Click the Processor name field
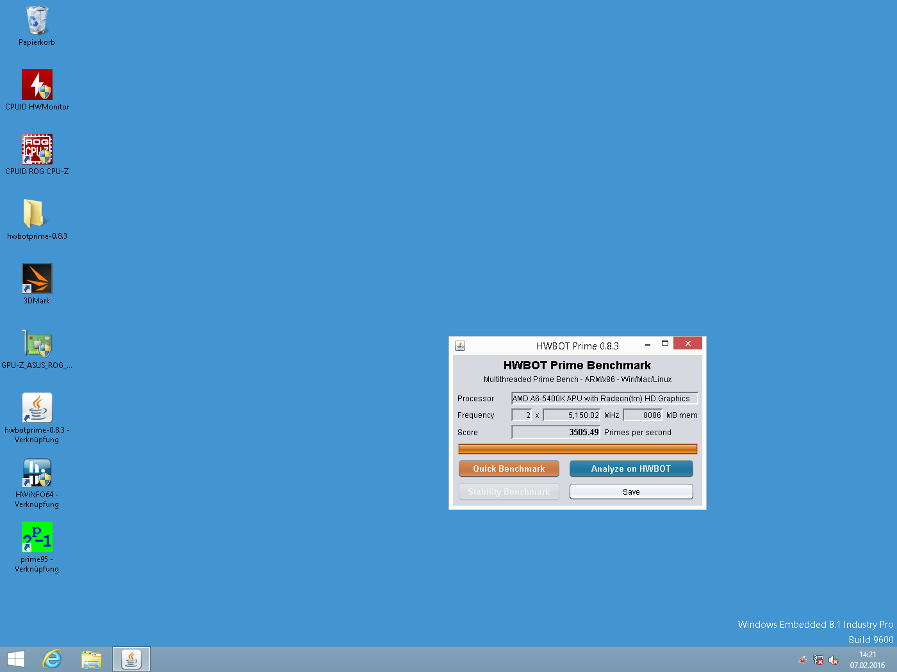Image resolution: width=897 pixels, height=672 pixels. 604,398
